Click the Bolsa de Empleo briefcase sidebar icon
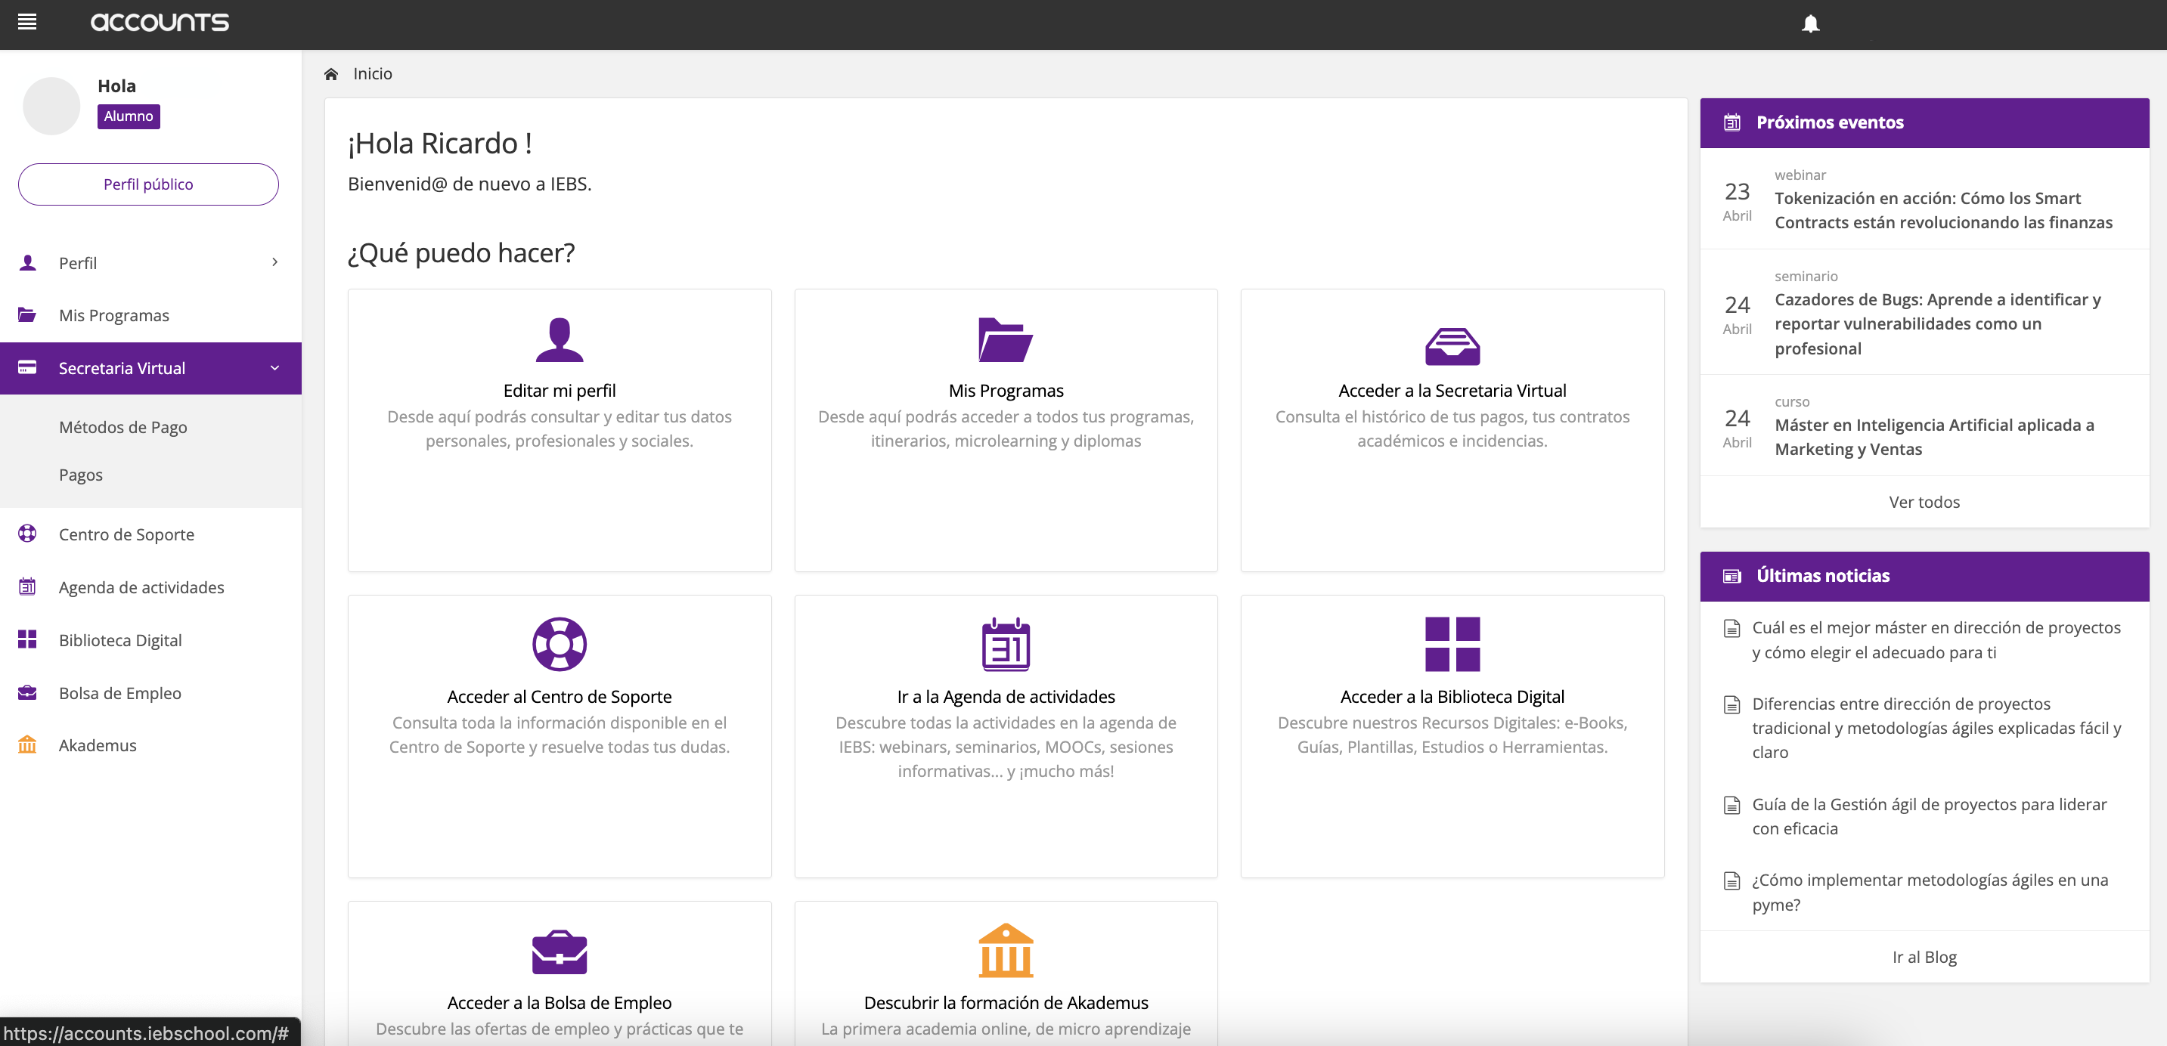 tap(27, 693)
